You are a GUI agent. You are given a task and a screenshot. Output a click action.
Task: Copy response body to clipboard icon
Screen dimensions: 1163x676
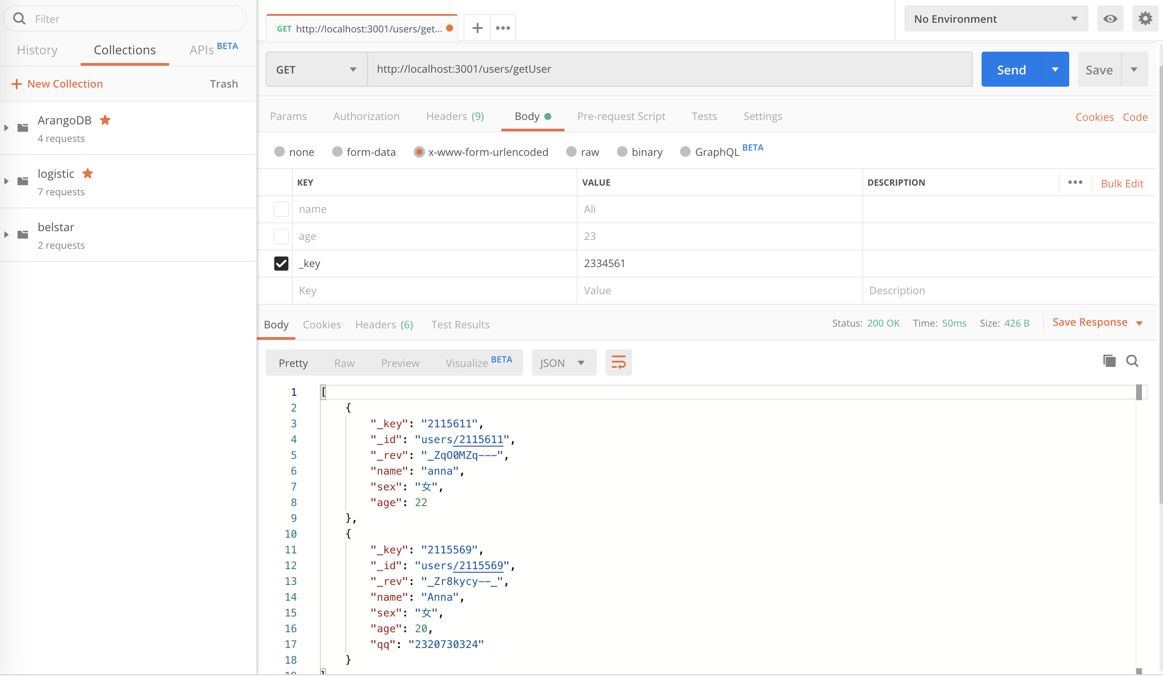(1109, 361)
